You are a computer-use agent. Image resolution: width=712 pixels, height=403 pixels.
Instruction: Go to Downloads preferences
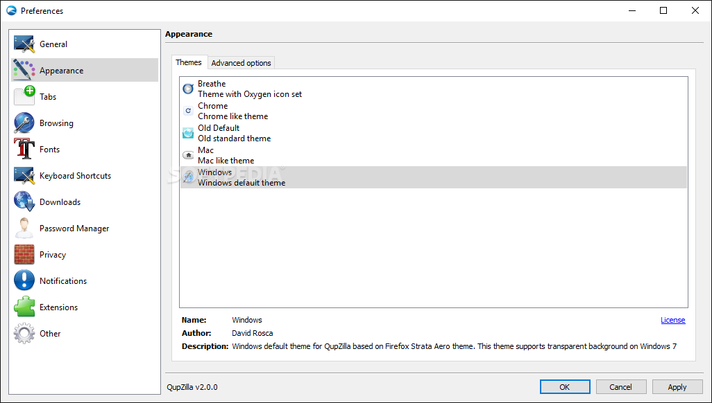pos(85,201)
